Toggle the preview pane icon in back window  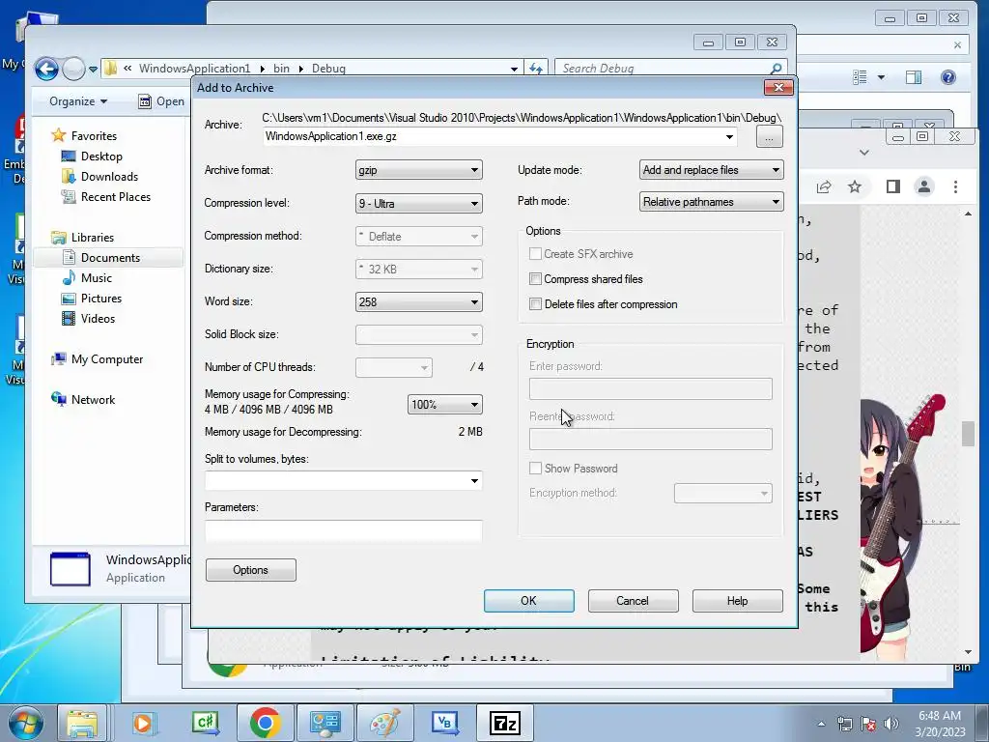pos(914,77)
